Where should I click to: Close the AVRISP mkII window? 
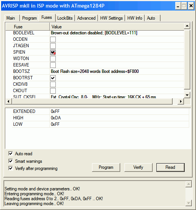[191, 6]
